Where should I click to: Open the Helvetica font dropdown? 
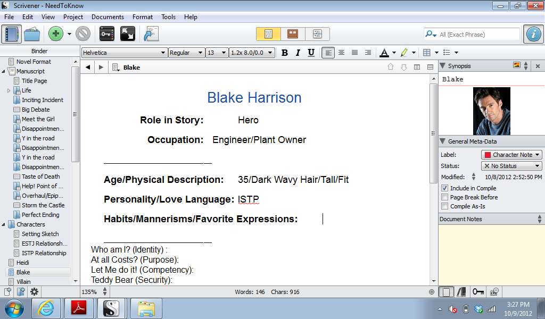coord(125,53)
